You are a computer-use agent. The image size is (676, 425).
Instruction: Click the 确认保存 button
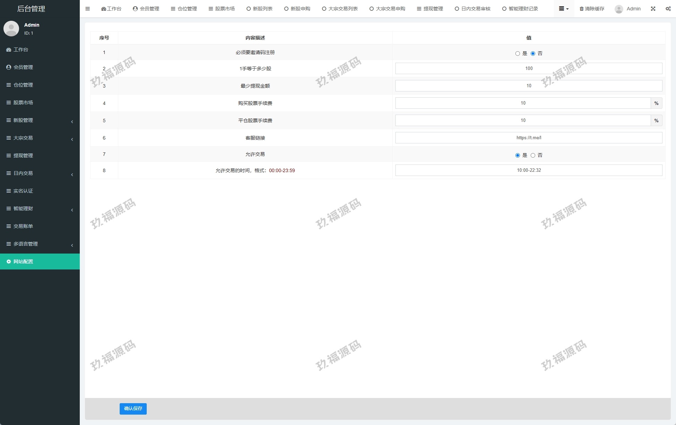pyautogui.click(x=133, y=408)
